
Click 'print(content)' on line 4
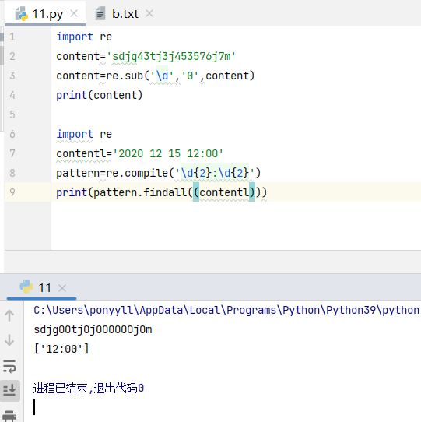[100, 95]
